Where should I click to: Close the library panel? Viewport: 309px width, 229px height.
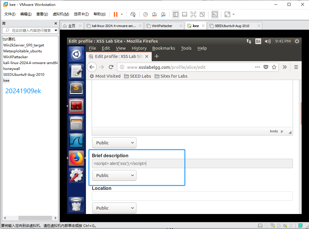(56, 23)
